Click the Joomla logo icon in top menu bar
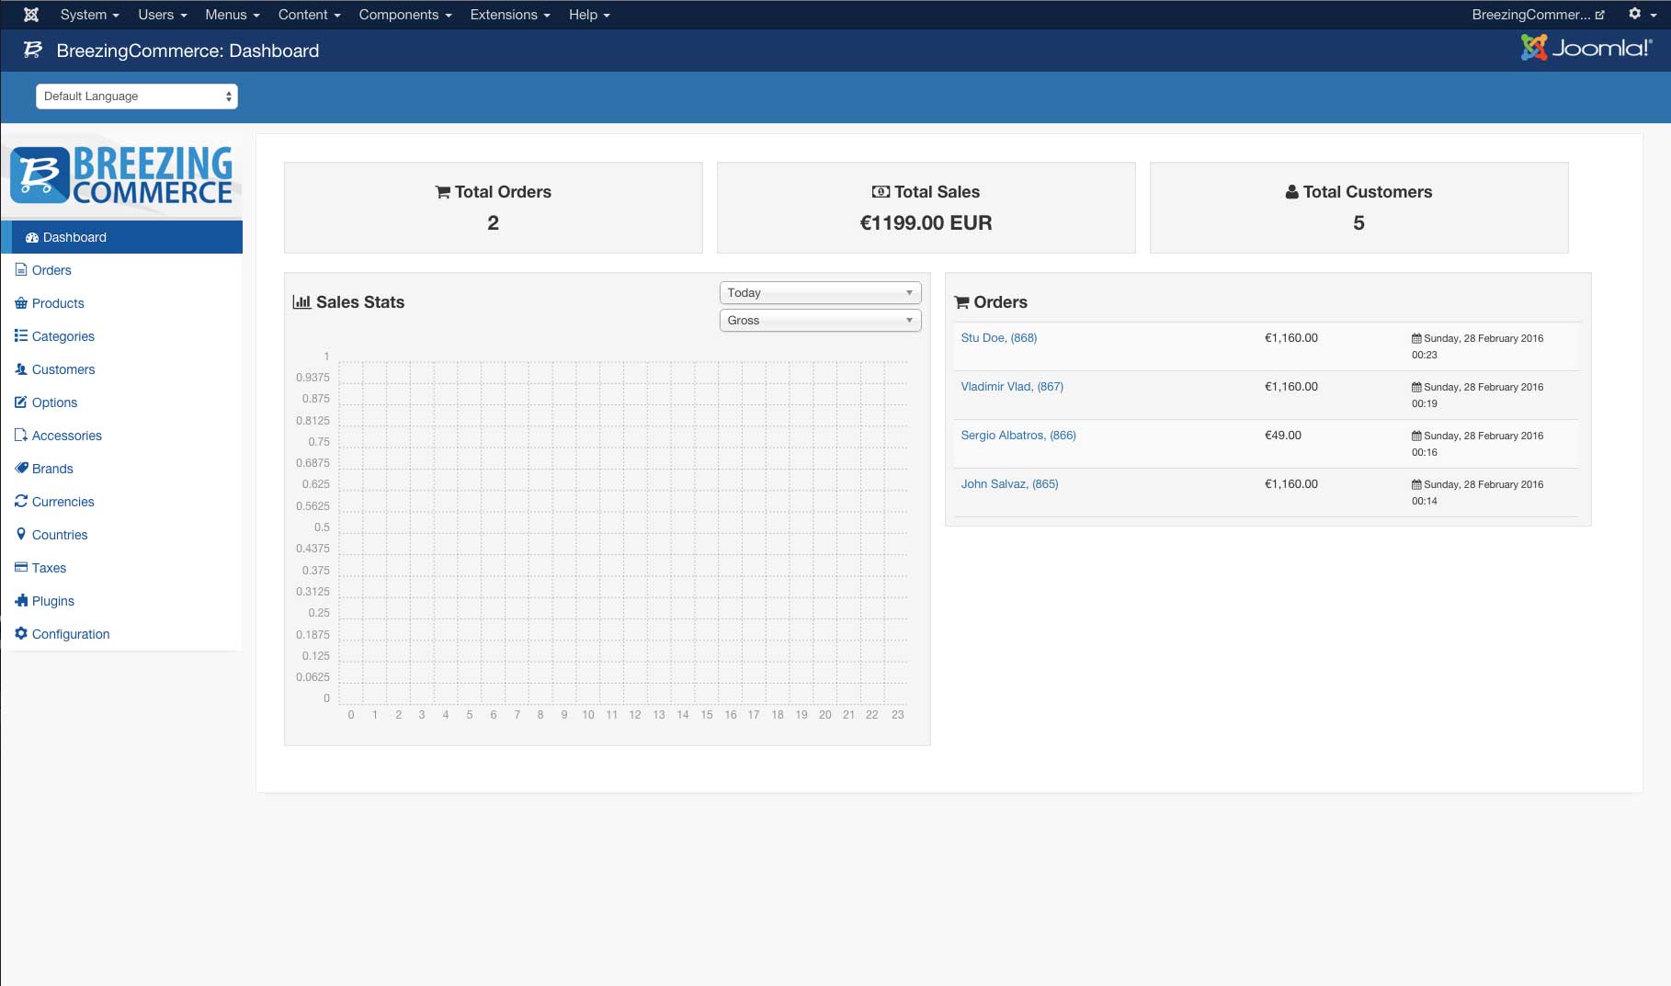This screenshot has height=986, width=1671. point(31,15)
